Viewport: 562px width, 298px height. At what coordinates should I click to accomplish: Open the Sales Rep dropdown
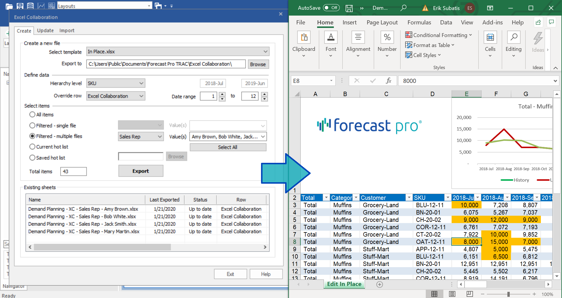pyautogui.click(x=141, y=136)
